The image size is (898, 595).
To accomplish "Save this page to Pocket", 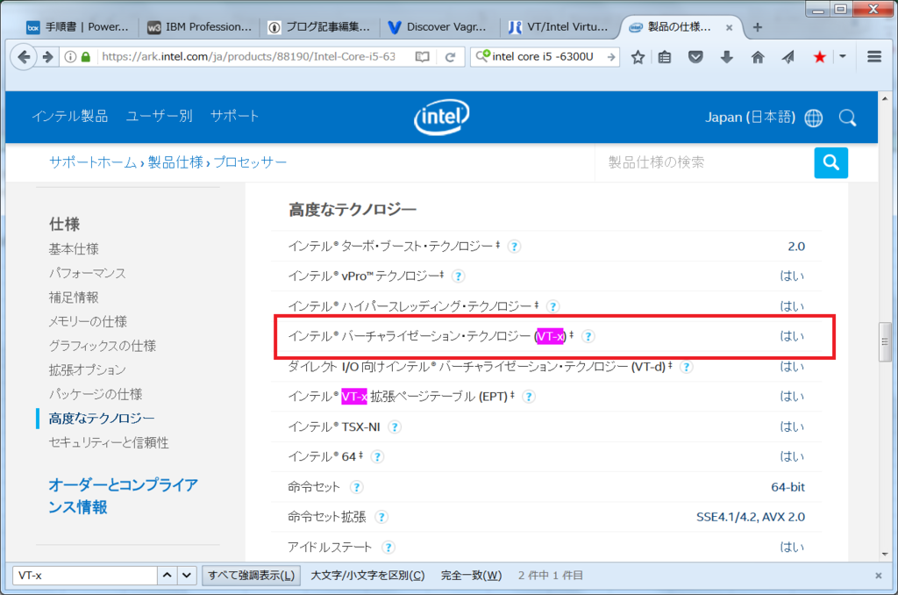I will [695, 56].
